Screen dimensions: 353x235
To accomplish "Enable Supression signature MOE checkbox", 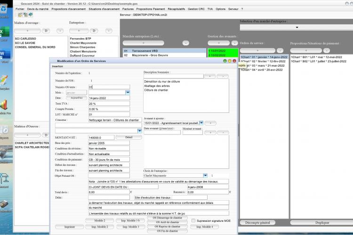I will pyautogui.click(x=193, y=220).
